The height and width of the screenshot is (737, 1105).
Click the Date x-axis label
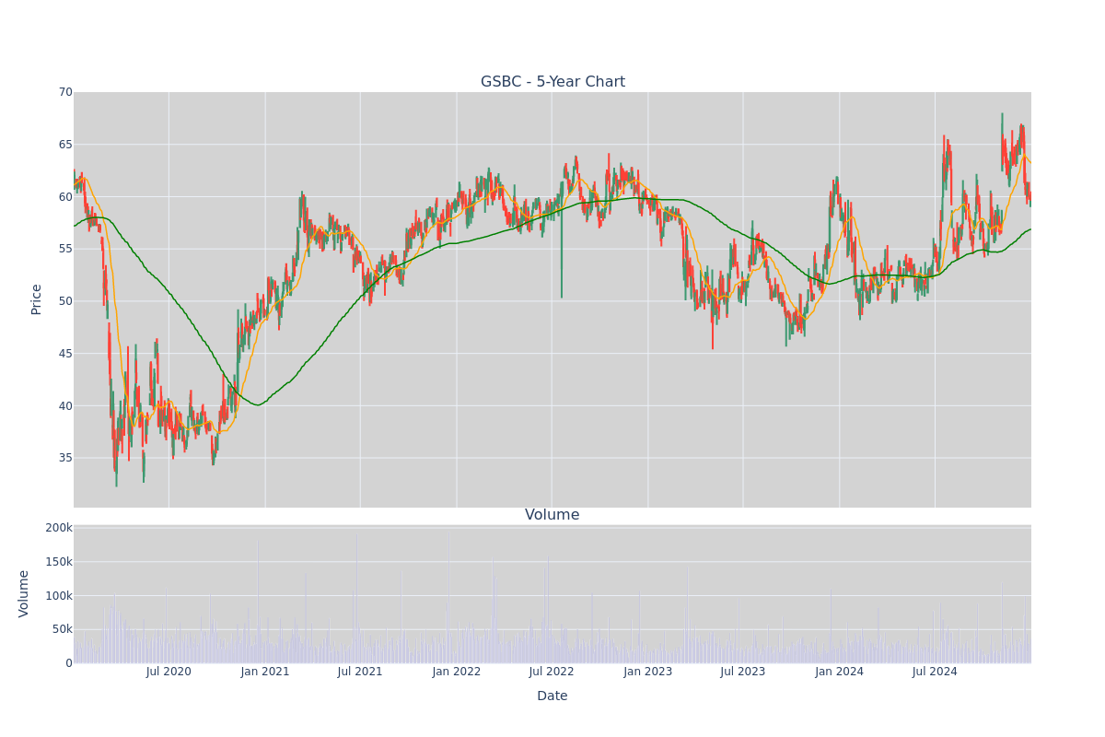(552, 696)
